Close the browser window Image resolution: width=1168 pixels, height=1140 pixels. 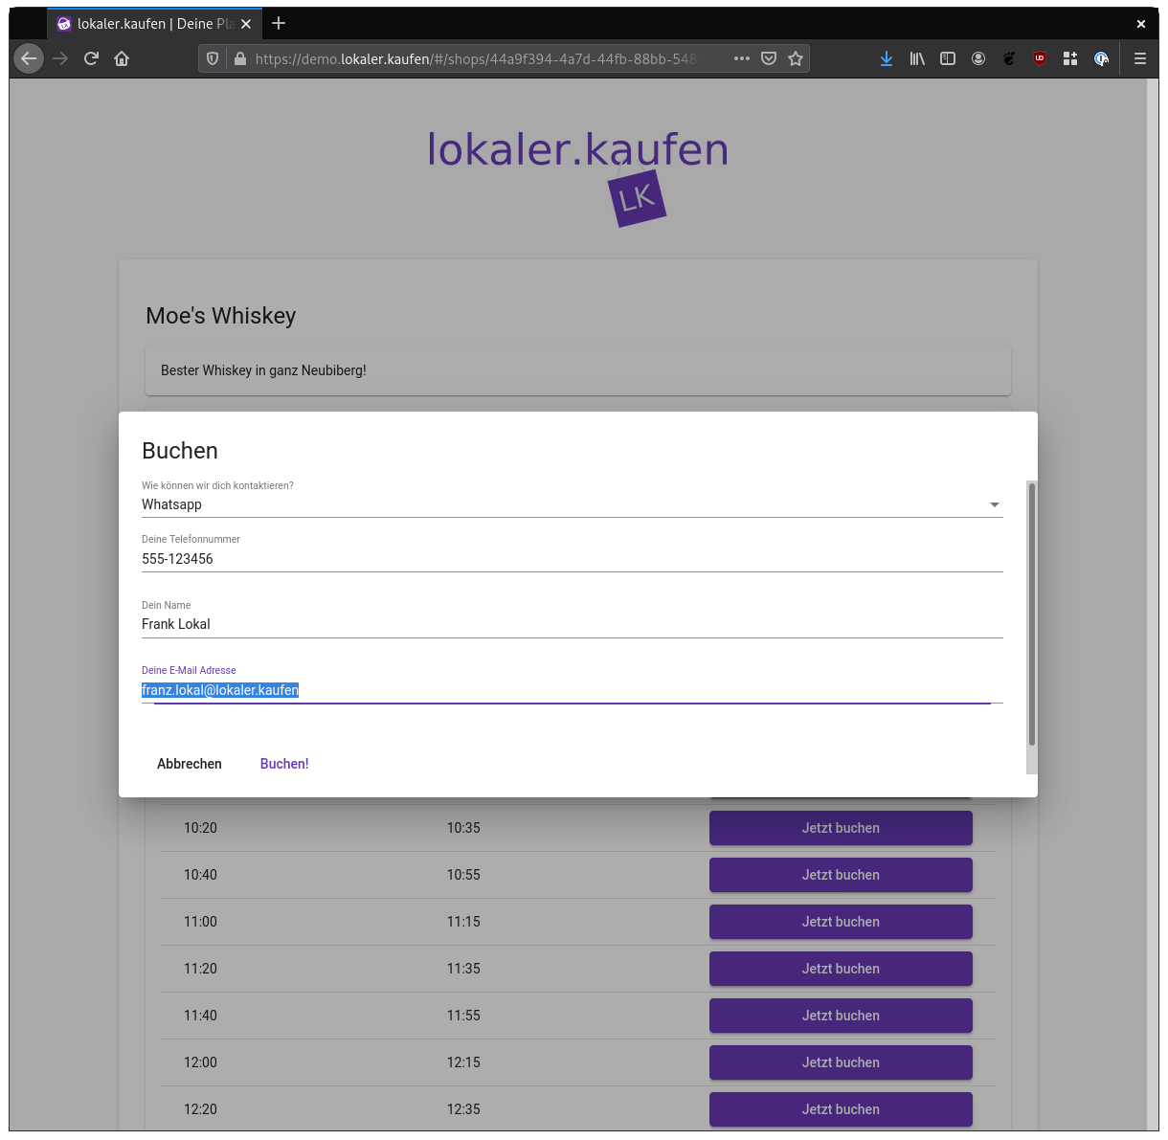point(1141,24)
